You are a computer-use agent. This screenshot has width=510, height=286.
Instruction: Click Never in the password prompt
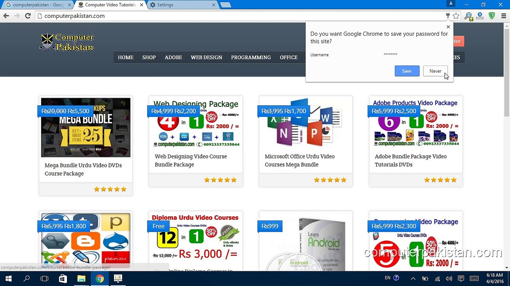click(x=435, y=71)
